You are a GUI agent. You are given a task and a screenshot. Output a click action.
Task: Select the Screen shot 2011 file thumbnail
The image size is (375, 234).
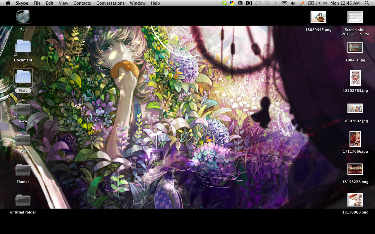pyautogui.click(x=355, y=17)
